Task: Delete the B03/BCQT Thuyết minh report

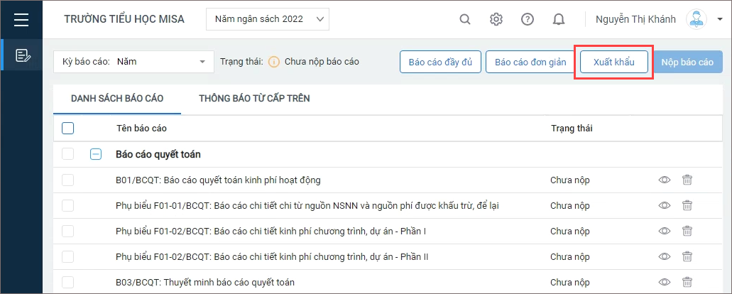Action: coord(687,282)
